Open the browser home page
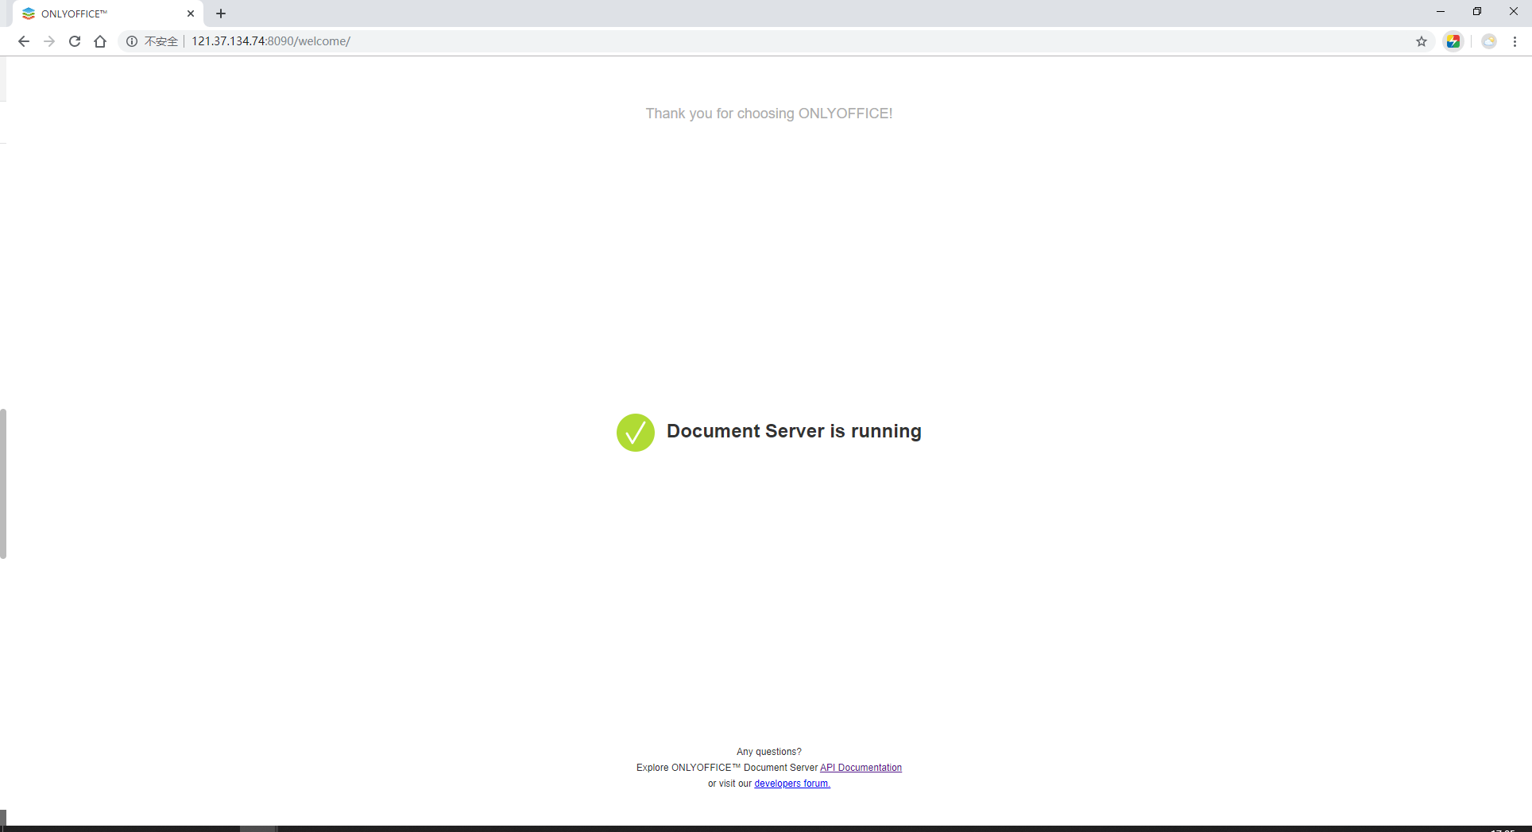The height and width of the screenshot is (832, 1532). [x=100, y=41]
